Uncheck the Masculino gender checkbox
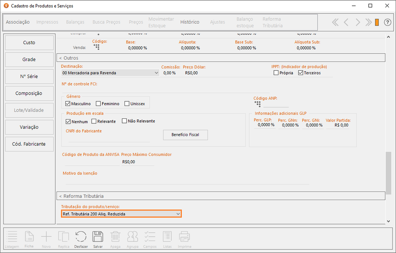 click(68, 104)
